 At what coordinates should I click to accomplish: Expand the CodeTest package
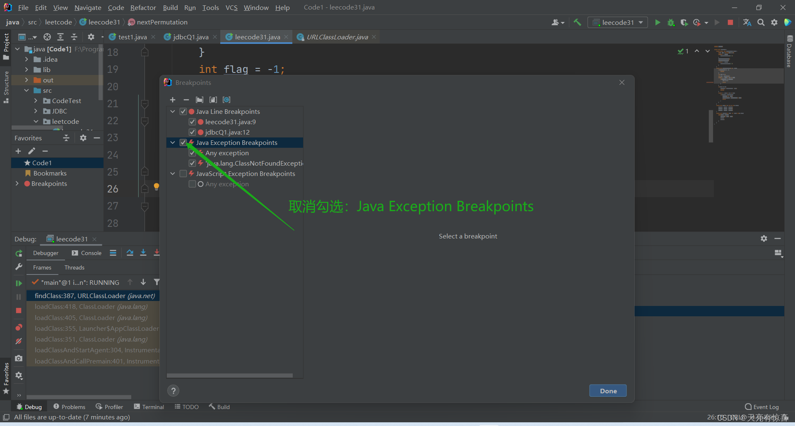36,101
